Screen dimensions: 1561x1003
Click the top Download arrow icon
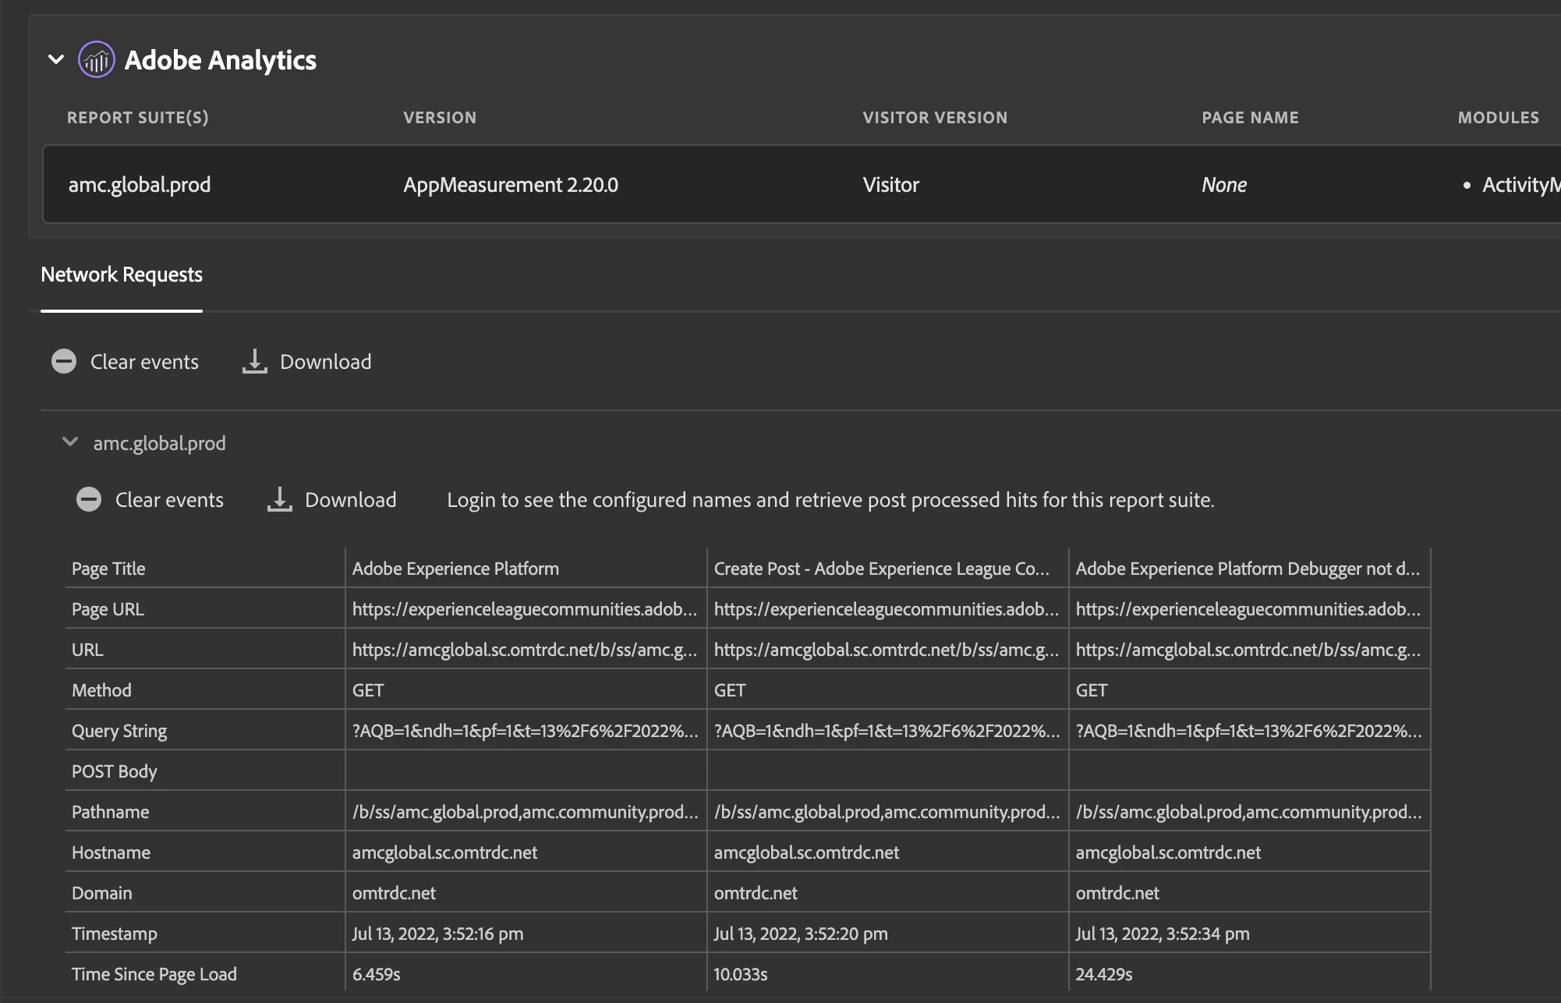[254, 361]
